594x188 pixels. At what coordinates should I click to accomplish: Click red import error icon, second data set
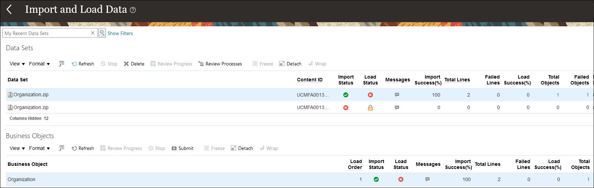345,108
